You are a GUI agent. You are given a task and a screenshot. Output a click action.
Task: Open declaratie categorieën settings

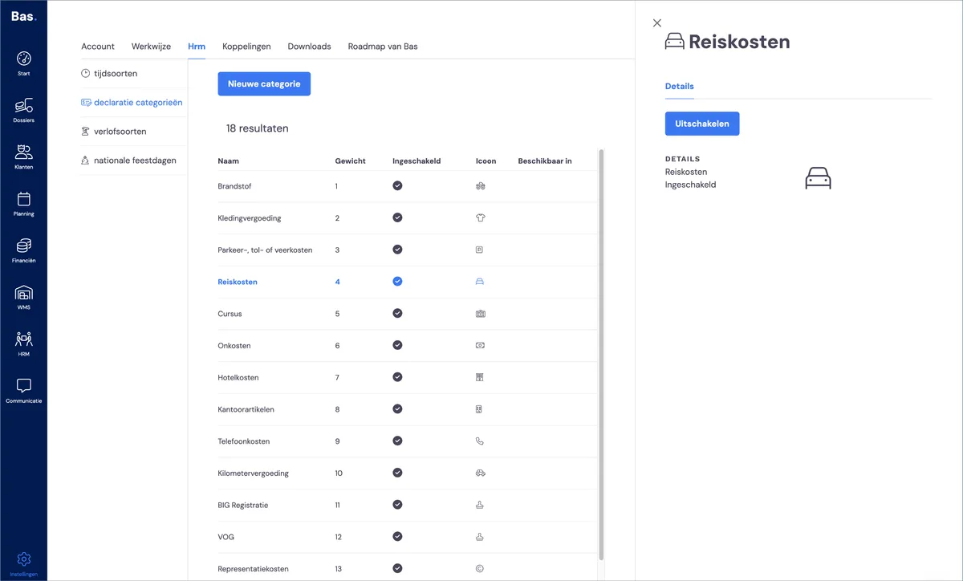click(132, 102)
